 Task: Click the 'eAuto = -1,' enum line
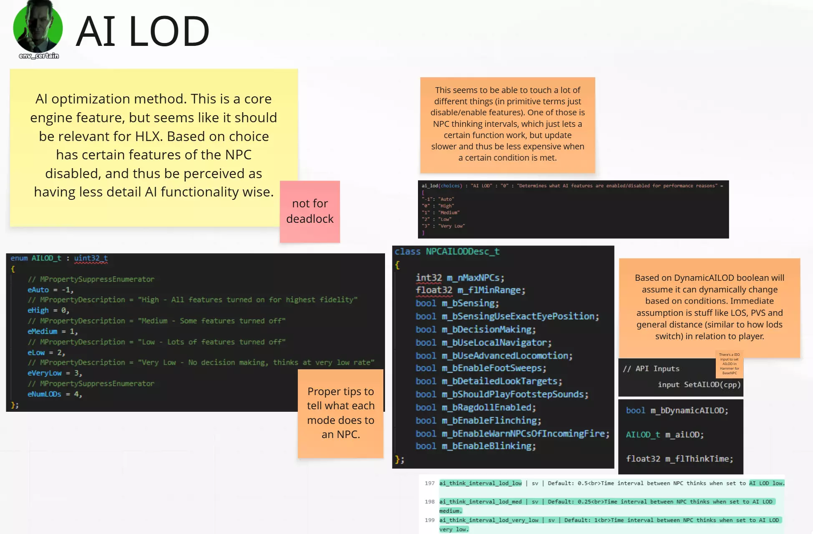[50, 290]
